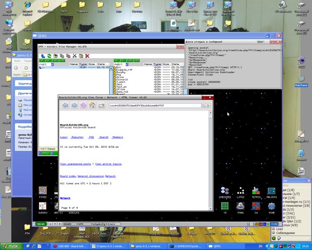Click Board index breadcrumb link
312x250 pixels.
[68, 176]
